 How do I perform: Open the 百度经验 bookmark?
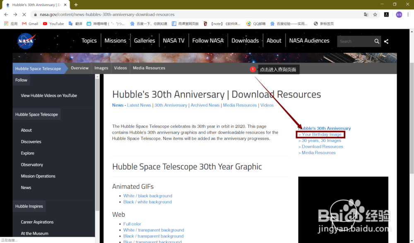pos(289,24)
